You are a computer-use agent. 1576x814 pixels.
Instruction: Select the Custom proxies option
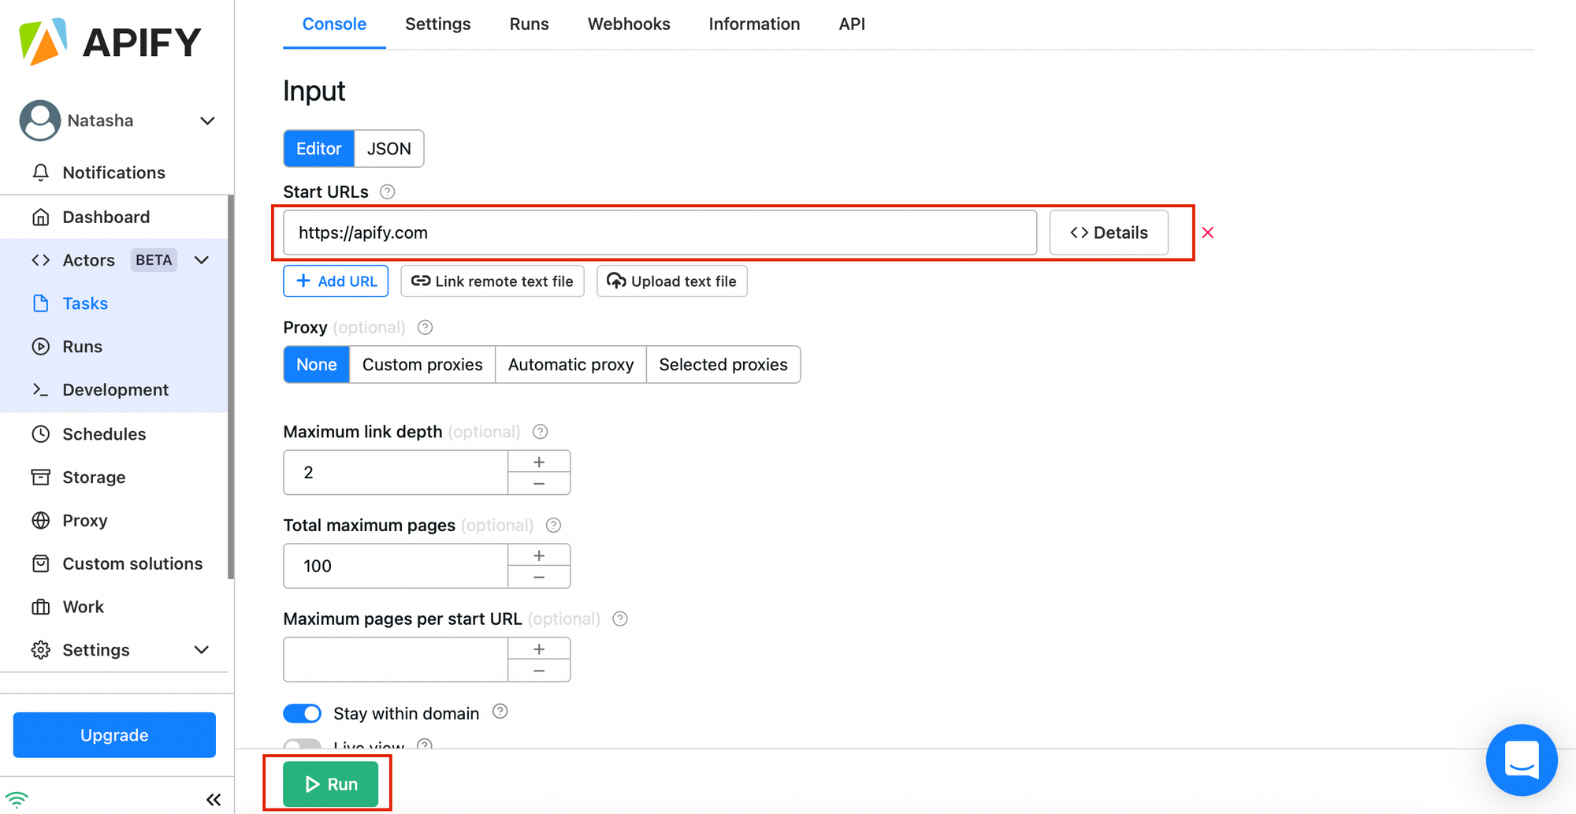(422, 365)
